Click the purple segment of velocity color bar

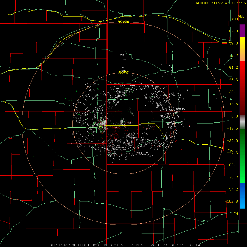click(x=242, y=30)
